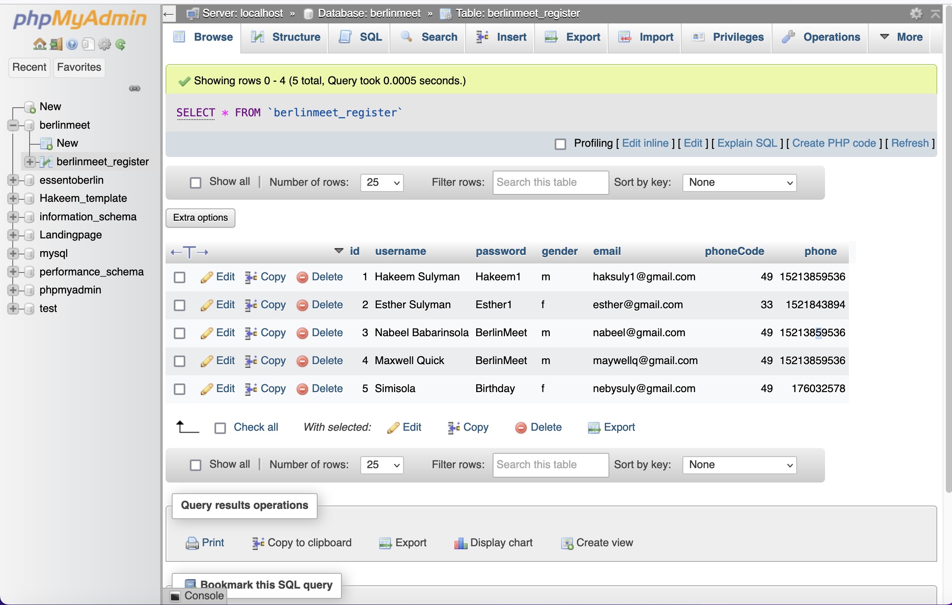Open bottom Sort by key dropdown

[740, 465]
